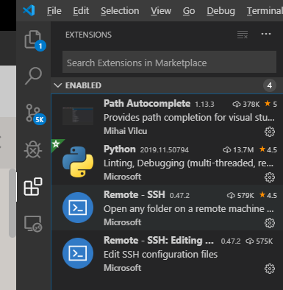Click Path Autocomplete 378K download count

pos(246,105)
